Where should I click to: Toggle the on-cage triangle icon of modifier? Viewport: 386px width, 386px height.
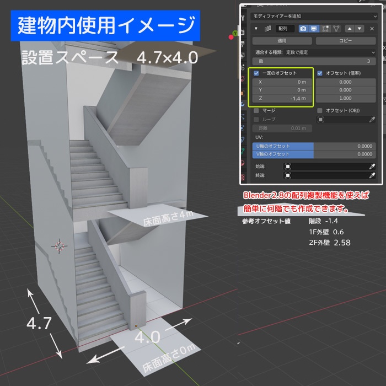[x=336, y=29]
